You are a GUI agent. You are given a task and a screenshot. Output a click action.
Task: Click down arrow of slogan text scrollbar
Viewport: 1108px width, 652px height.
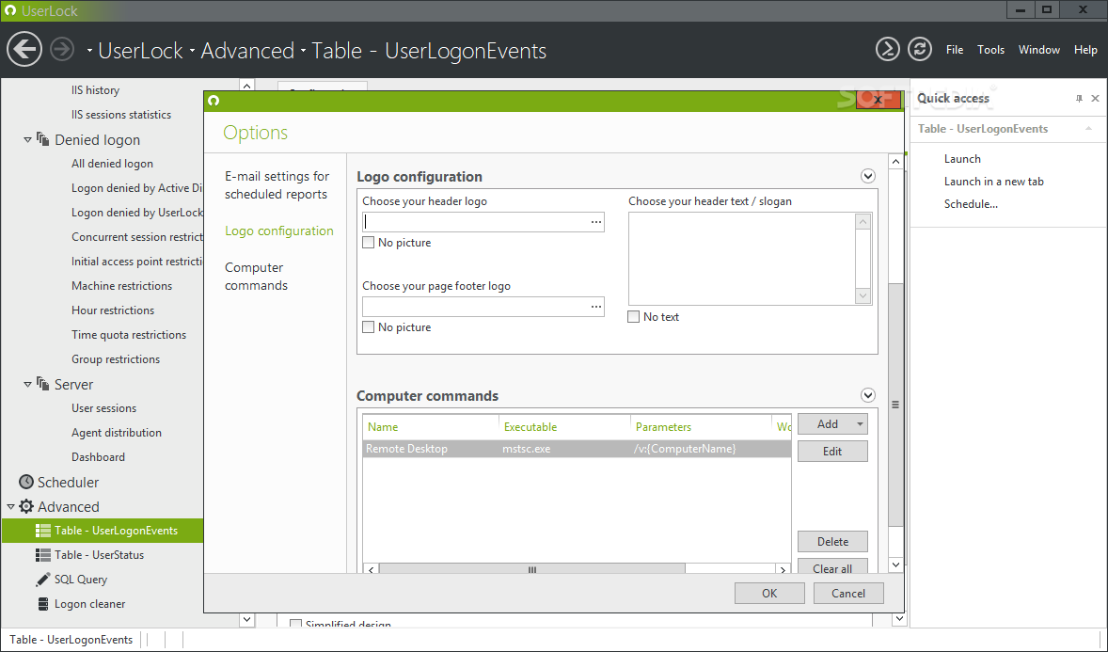[x=863, y=295]
